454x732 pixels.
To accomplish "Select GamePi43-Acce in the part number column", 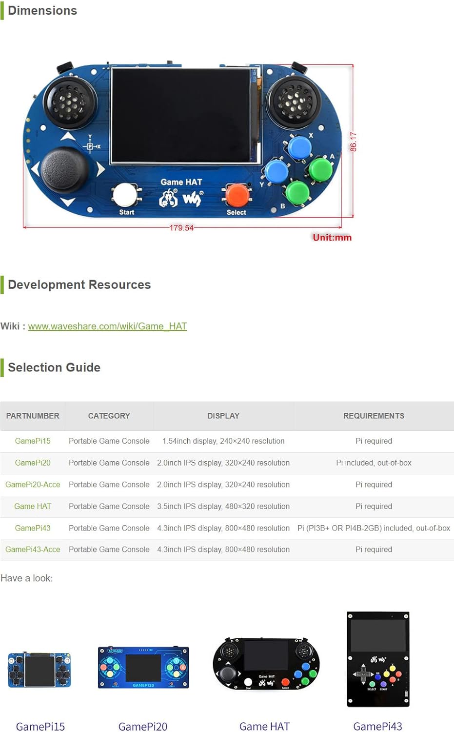I will [33, 550].
